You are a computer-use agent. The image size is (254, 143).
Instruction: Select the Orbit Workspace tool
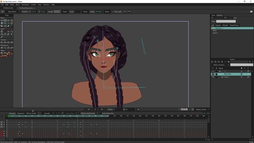pyautogui.click(x=12, y=48)
